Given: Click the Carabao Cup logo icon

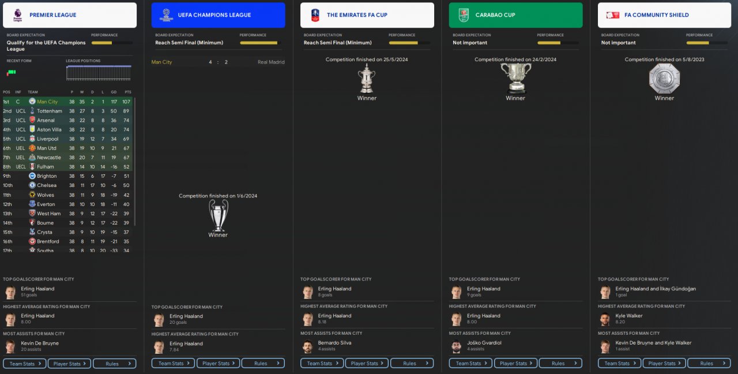Looking at the screenshot, I should pos(464,15).
